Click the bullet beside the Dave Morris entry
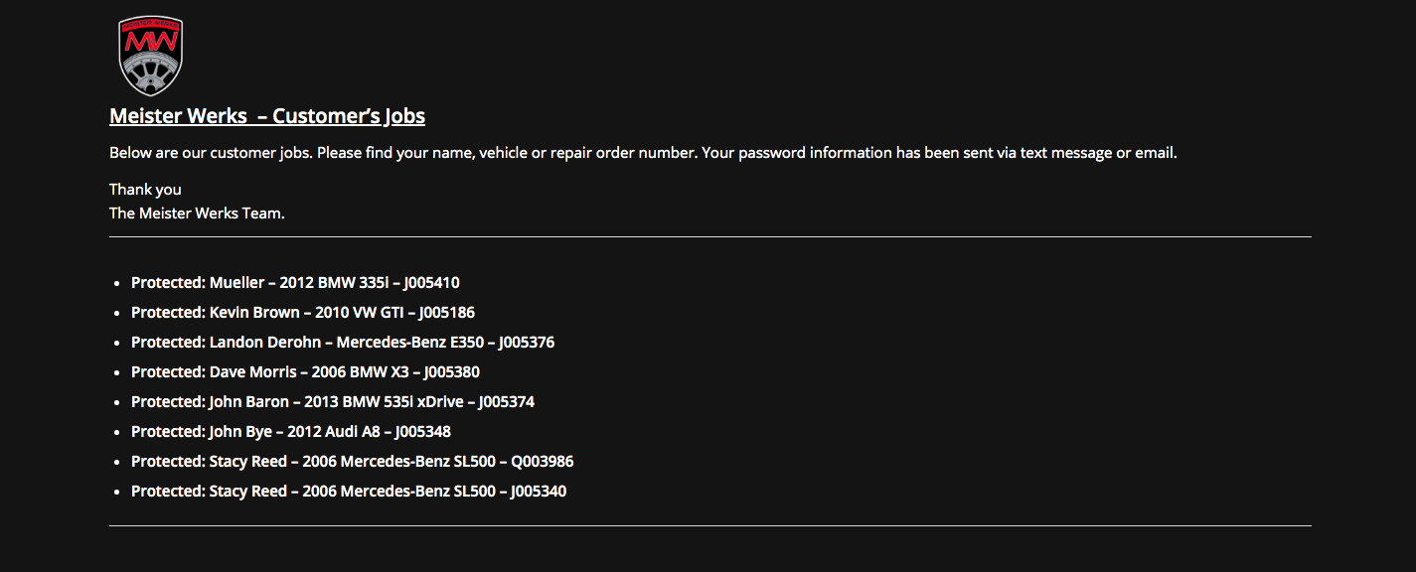 pos(118,373)
